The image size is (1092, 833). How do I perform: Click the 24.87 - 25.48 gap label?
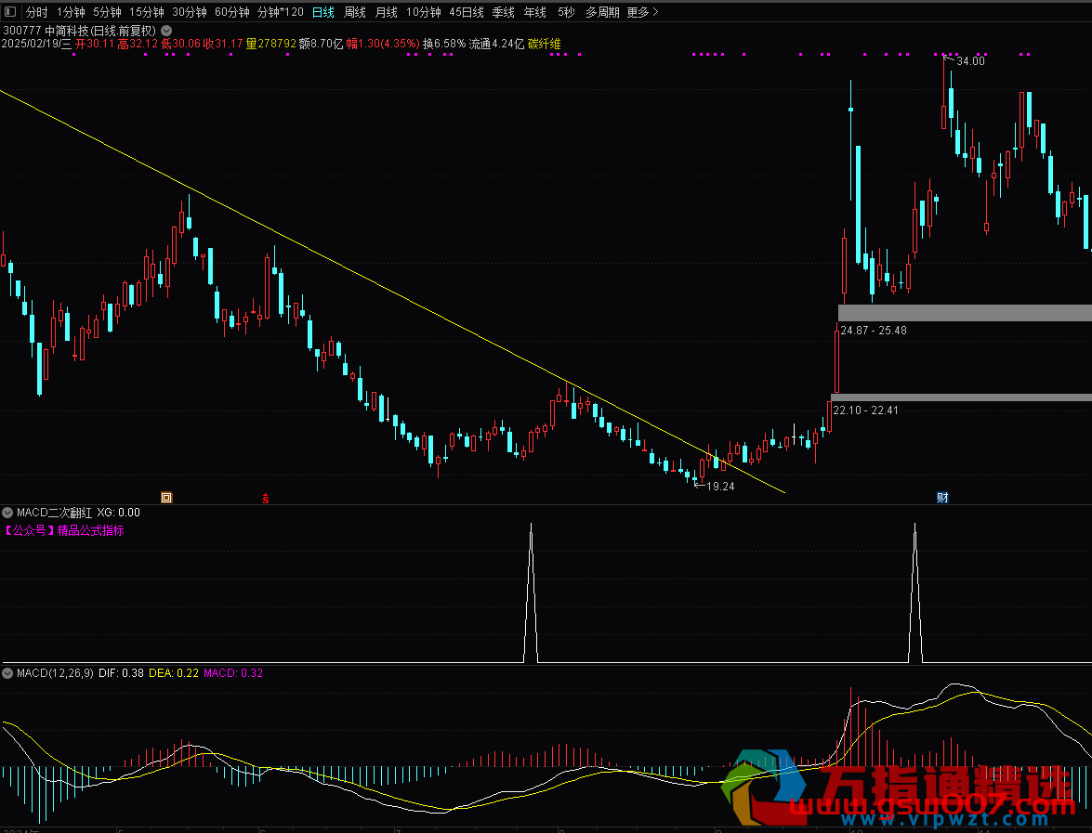(874, 331)
